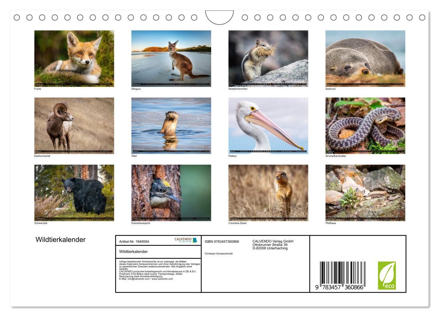Open the Schwarzbär photo
Image resolution: width=439 pixels, height=317 pixels.
74,193
